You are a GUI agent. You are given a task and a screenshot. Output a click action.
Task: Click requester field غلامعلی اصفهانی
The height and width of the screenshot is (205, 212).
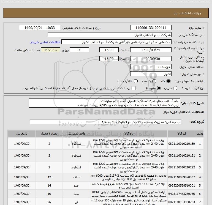[116, 42]
